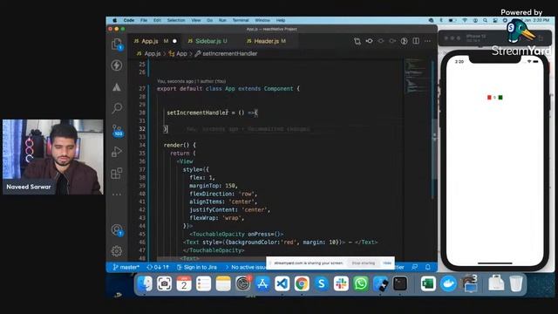This screenshot has height=314, width=558.
Task: Switch to the Header.js tab
Action: [267, 41]
